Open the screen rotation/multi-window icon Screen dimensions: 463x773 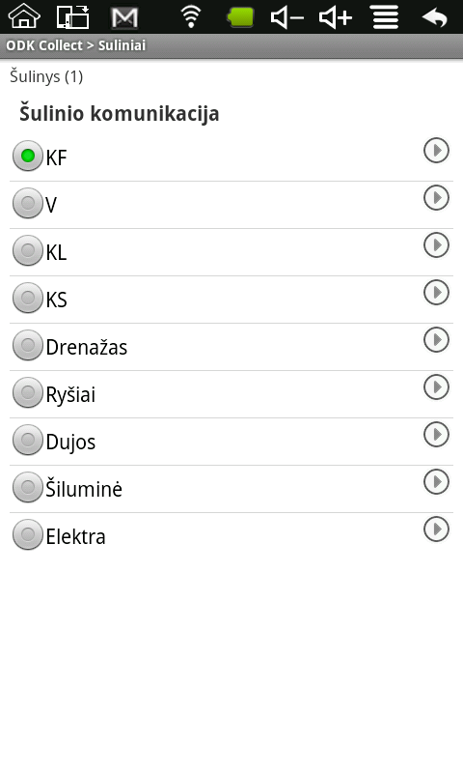(x=72, y=16)
